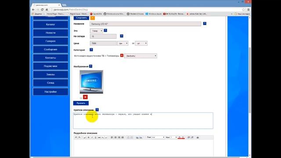This screenshot has width=281, height=158.
Task: Open help icon next to Название field
Action: 205,23
